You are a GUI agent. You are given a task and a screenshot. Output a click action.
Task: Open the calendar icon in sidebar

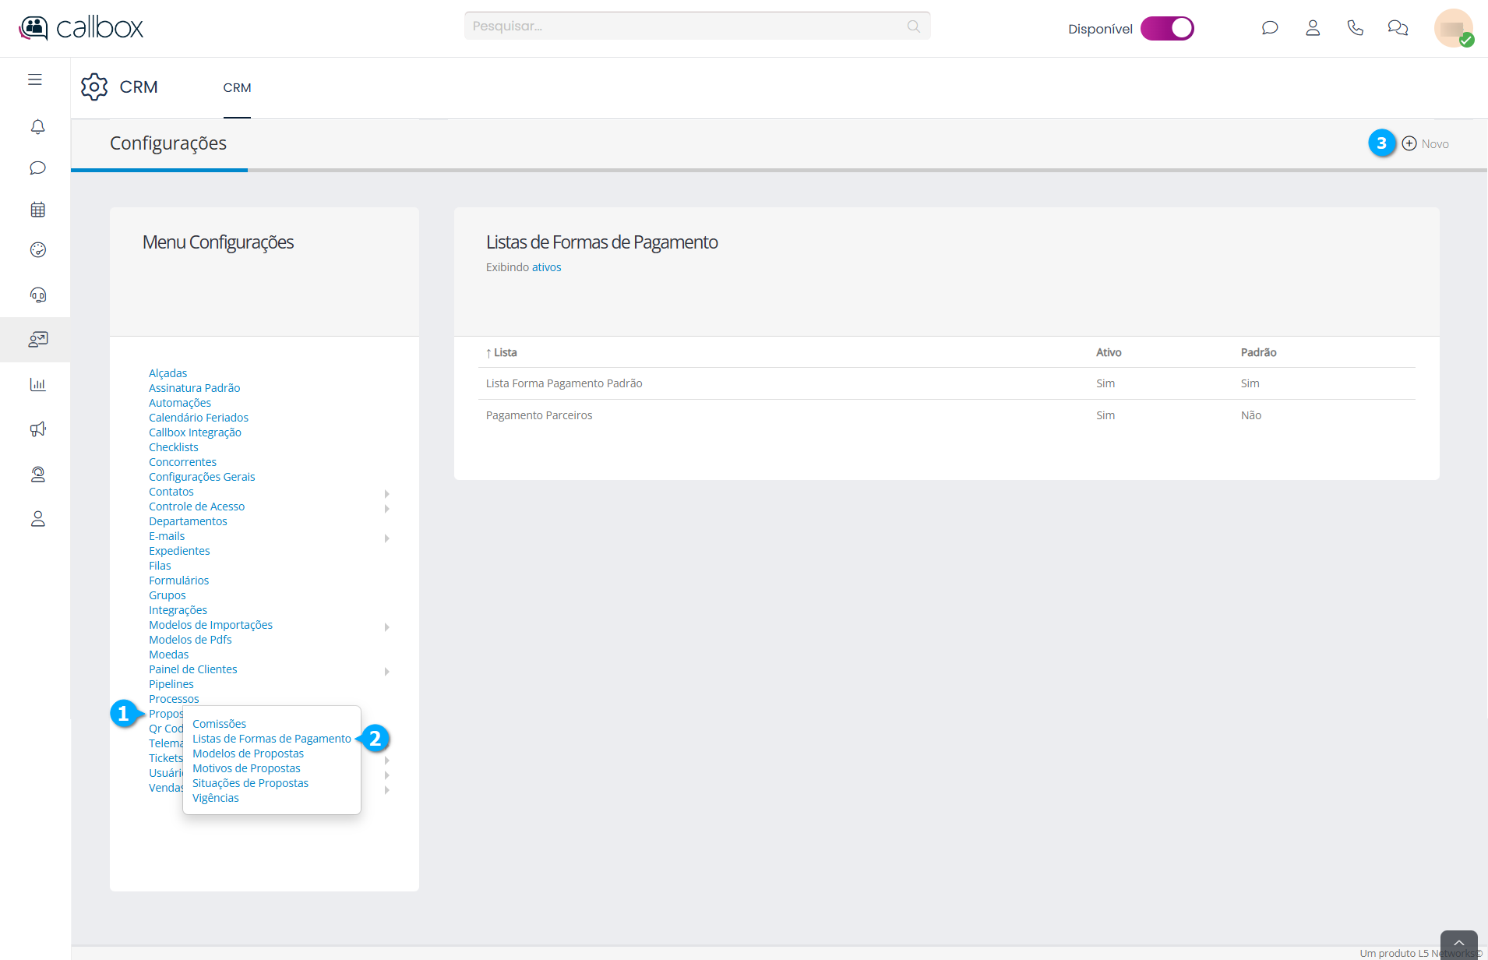point(37,210)
